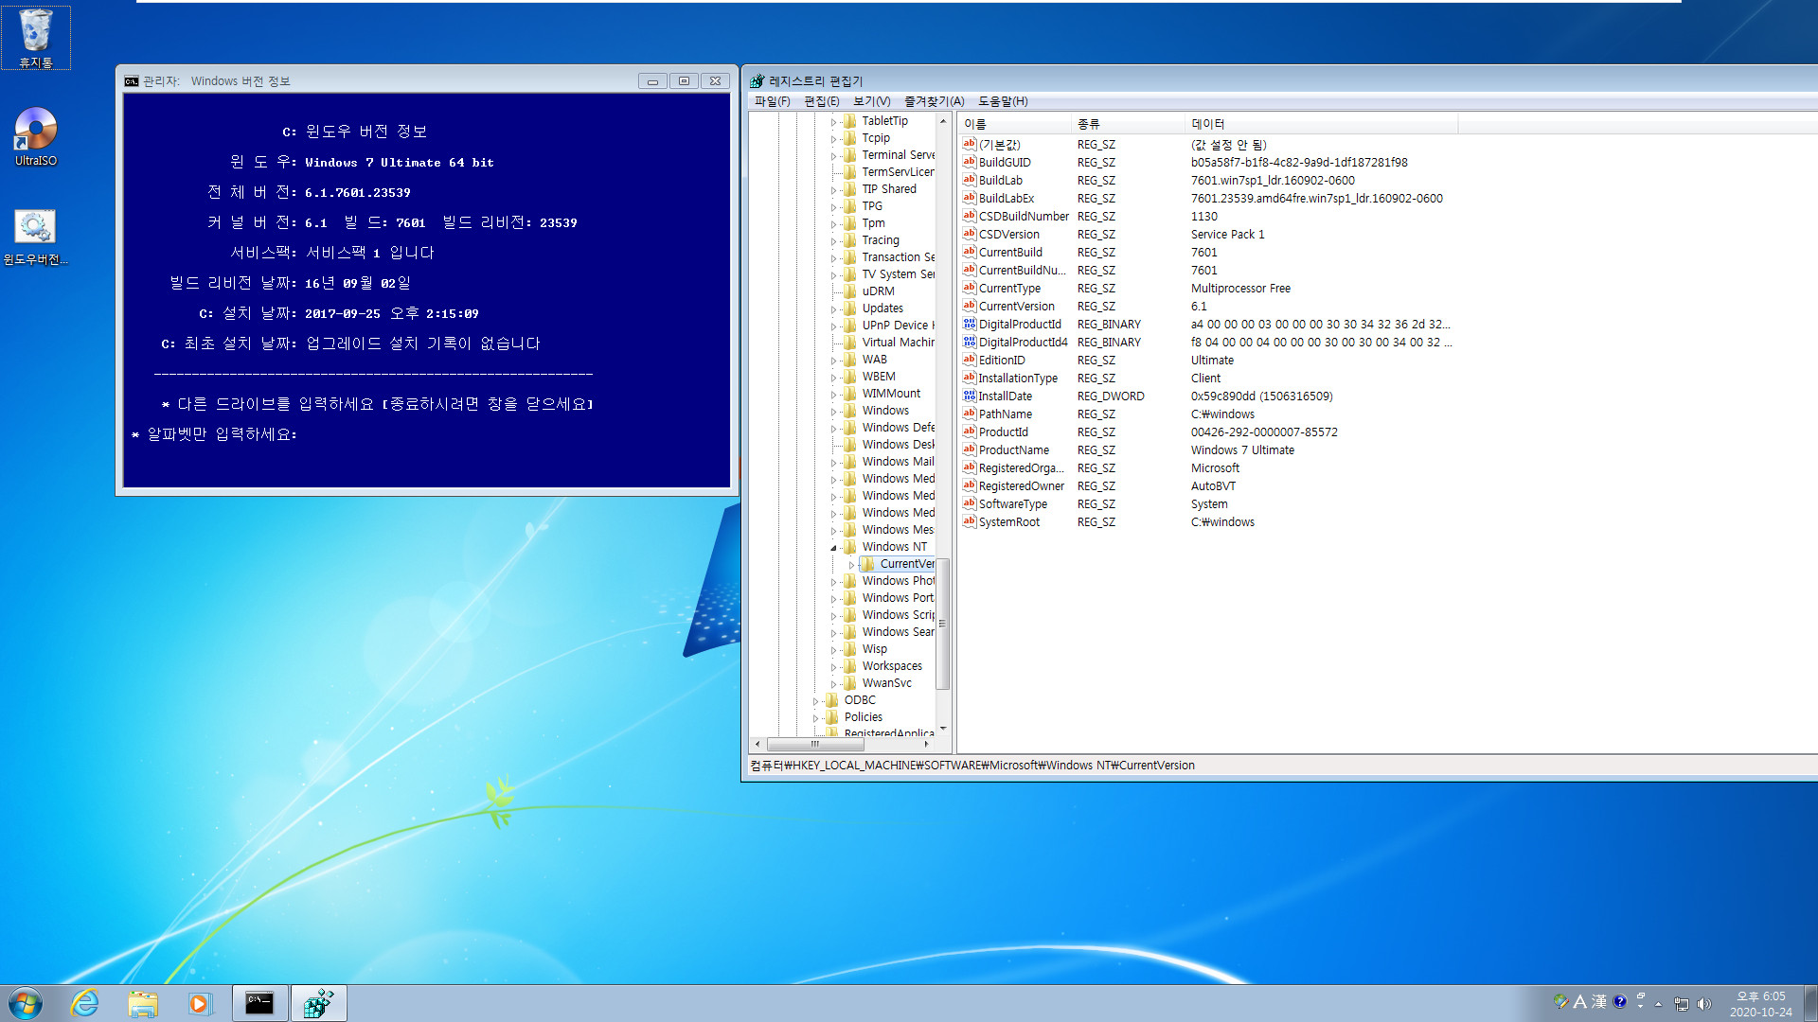Open Windows Explorer folder taskbar icon
This screenshot has width=1818, height=1022.
(143, 1003)
